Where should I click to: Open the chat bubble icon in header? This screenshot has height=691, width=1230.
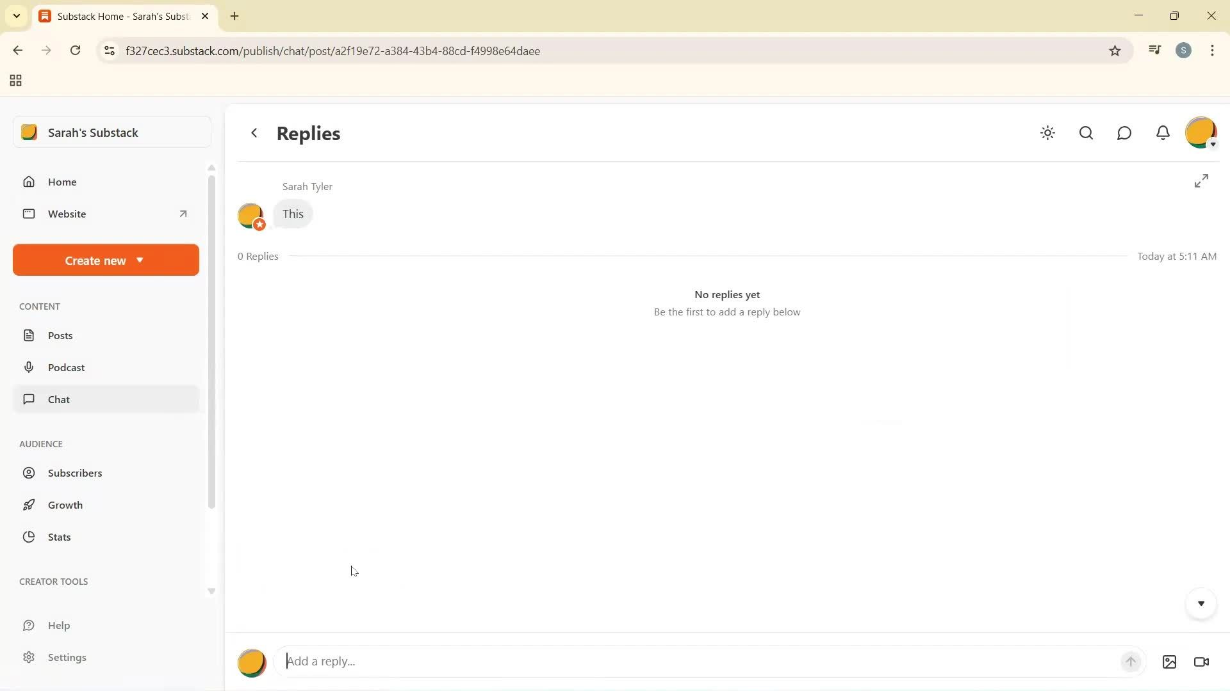pos(1124,133)
